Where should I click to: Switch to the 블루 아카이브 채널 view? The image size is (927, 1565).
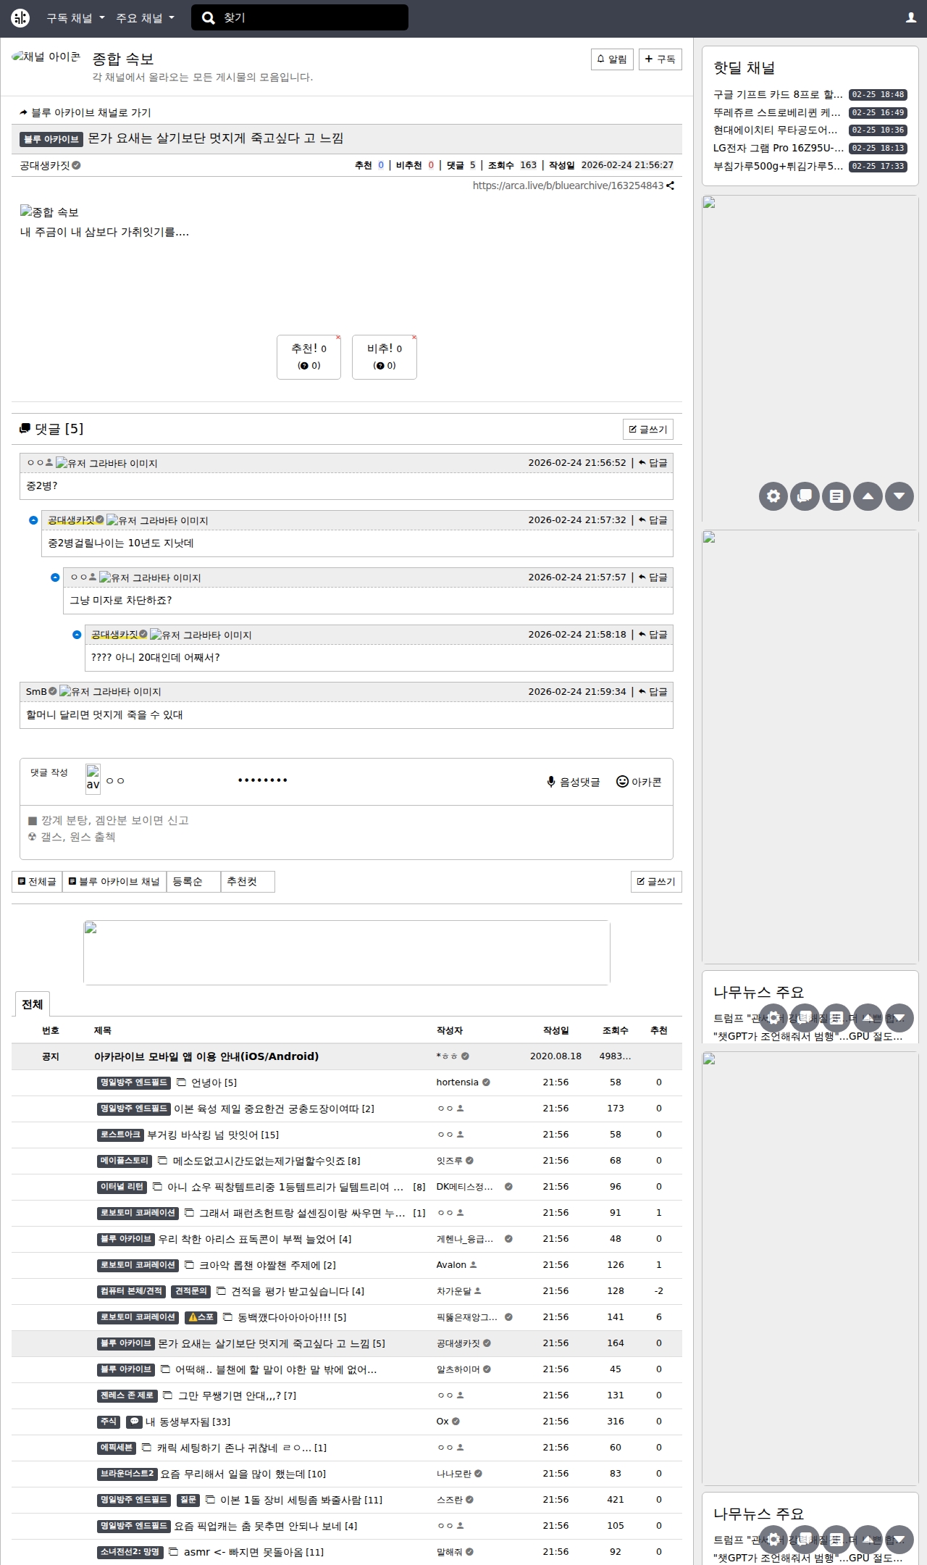114,882
